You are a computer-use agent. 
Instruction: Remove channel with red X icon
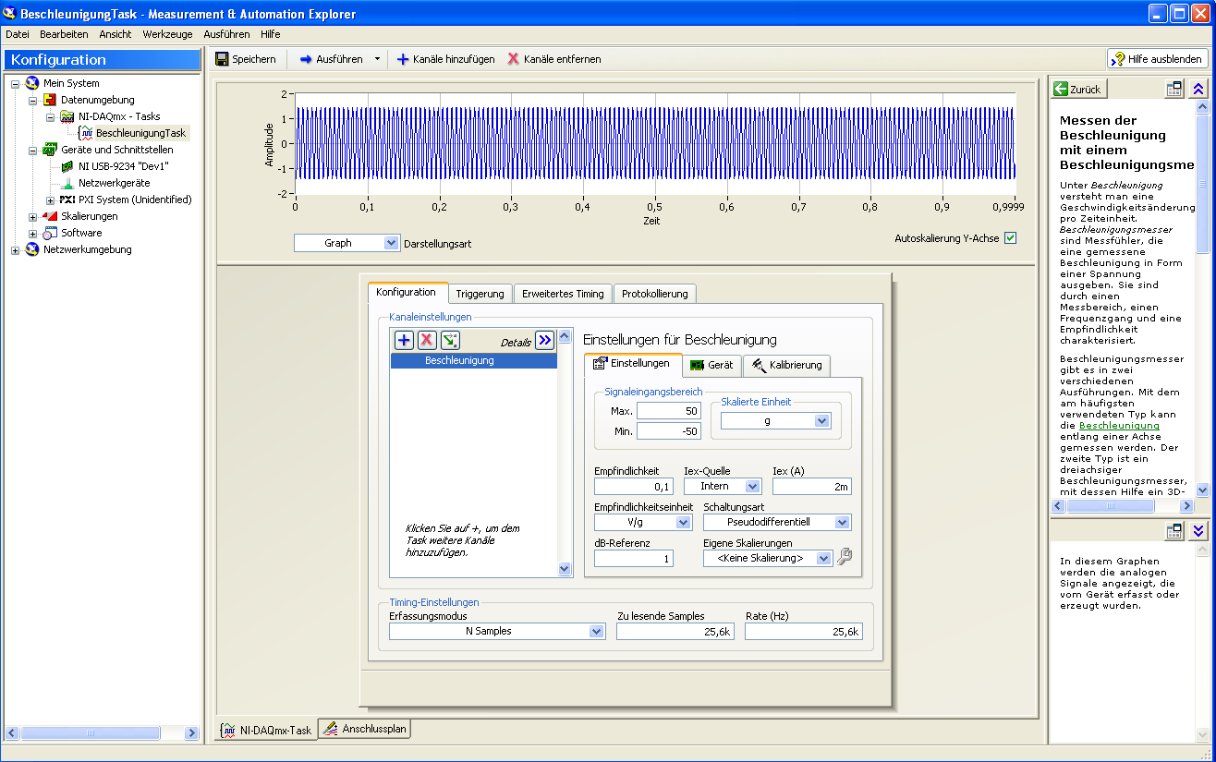(427, 341)
